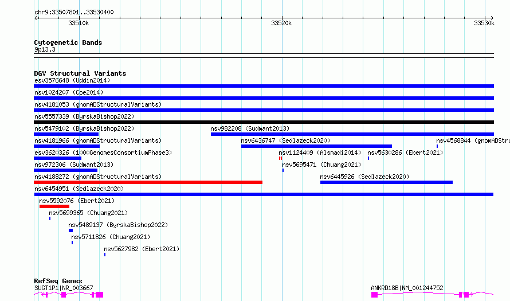Select the blue nsv6454951 variant bar
Viewport: 510px width, 301px height.
pos(264,194)
